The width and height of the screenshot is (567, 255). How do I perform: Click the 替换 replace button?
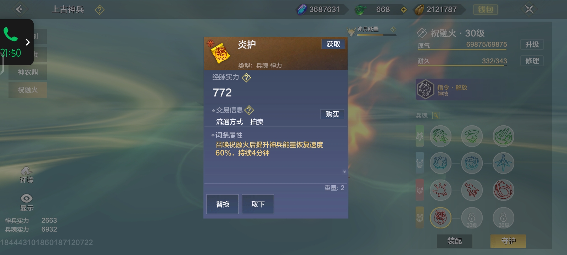tap(223, 204)
